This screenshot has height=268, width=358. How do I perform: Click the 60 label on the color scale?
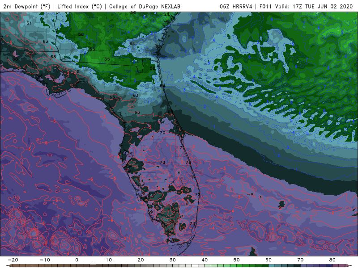pos(268,260)
